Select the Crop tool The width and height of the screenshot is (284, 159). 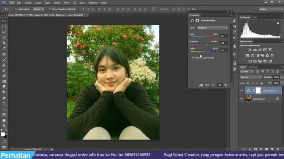4,43
